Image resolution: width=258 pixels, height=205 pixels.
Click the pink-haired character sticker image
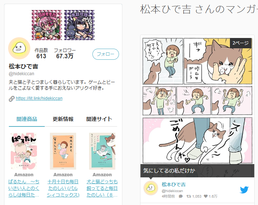pos(47,25)
